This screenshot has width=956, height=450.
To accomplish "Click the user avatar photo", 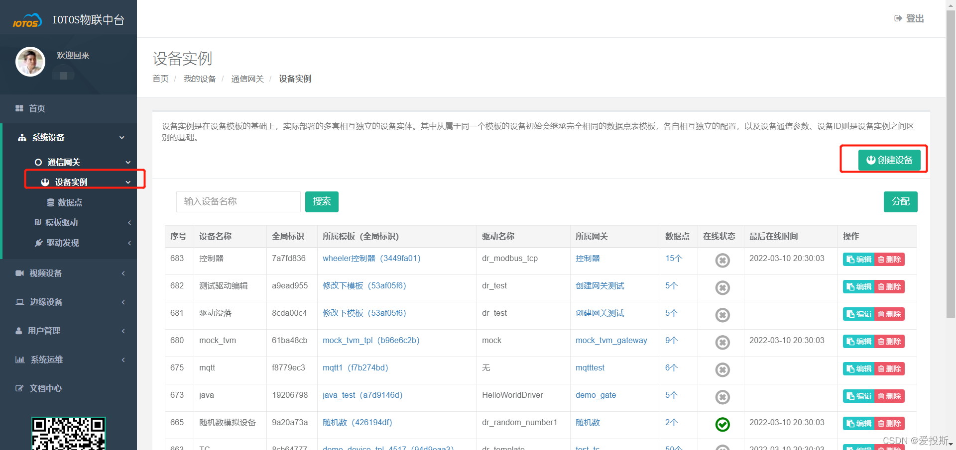I will tap(30, 62).
